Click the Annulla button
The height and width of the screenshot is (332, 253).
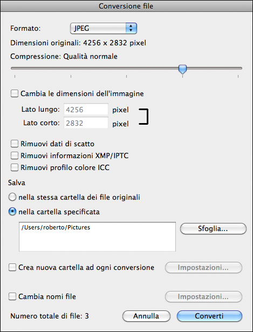[146, 316]
